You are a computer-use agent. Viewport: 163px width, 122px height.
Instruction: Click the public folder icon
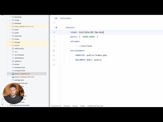13,33
